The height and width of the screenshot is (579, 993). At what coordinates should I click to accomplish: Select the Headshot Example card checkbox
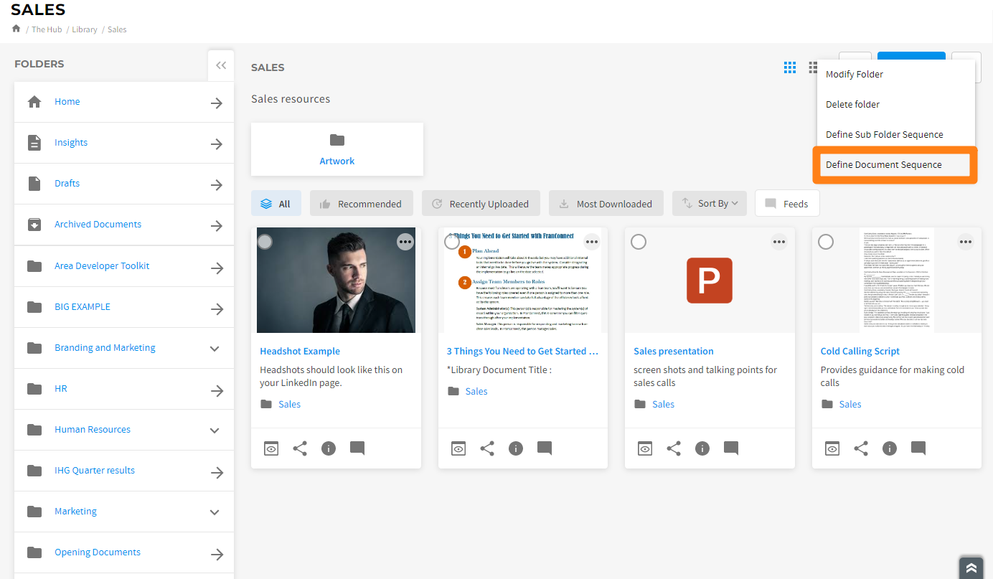click(265, 242)
